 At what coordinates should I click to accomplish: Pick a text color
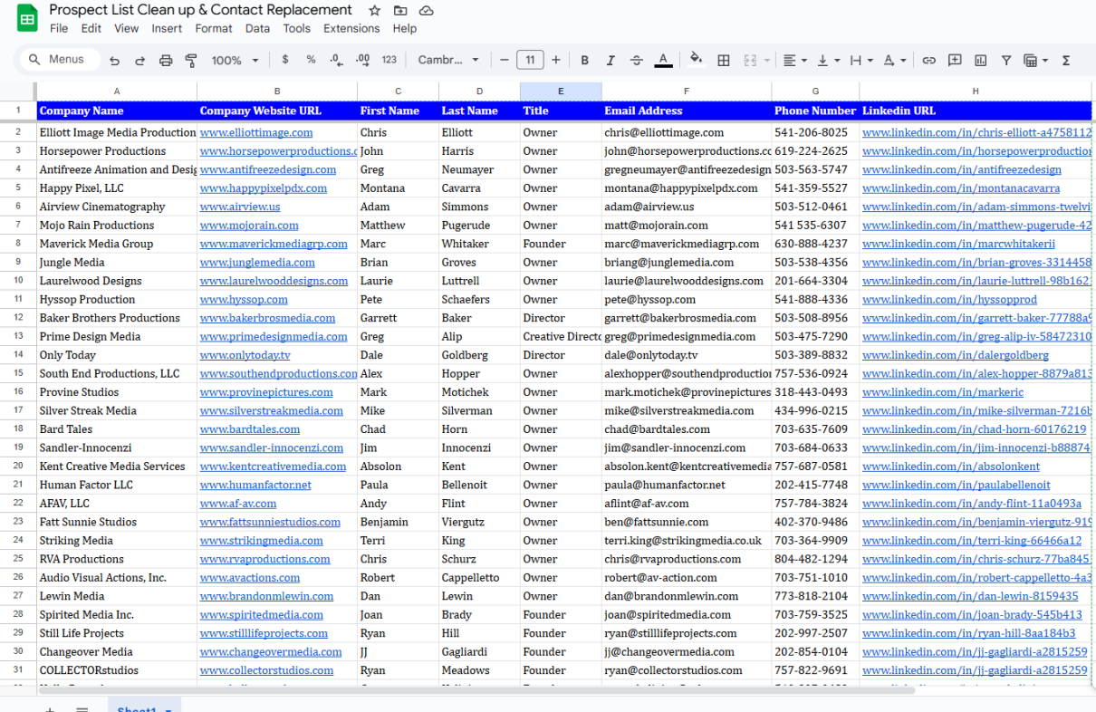tap(664, 61)
